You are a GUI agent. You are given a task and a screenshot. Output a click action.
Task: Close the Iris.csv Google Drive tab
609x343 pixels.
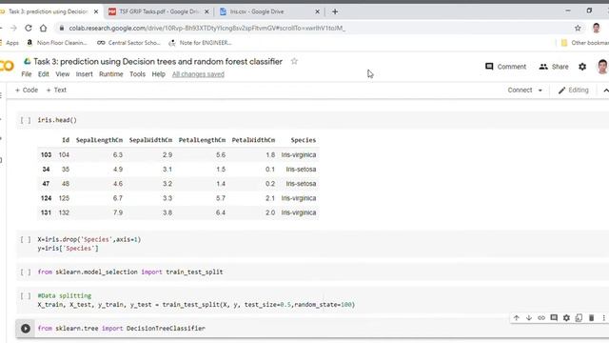coord(317,11)
